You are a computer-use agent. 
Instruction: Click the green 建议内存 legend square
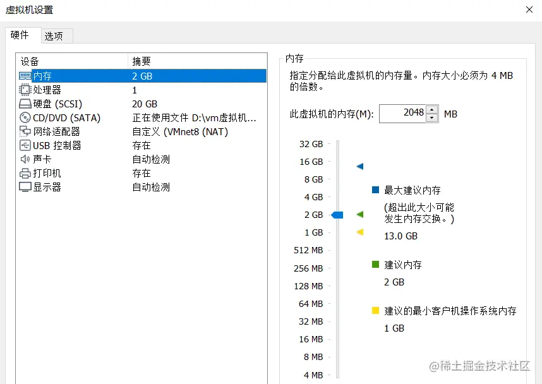click(375, 265)
